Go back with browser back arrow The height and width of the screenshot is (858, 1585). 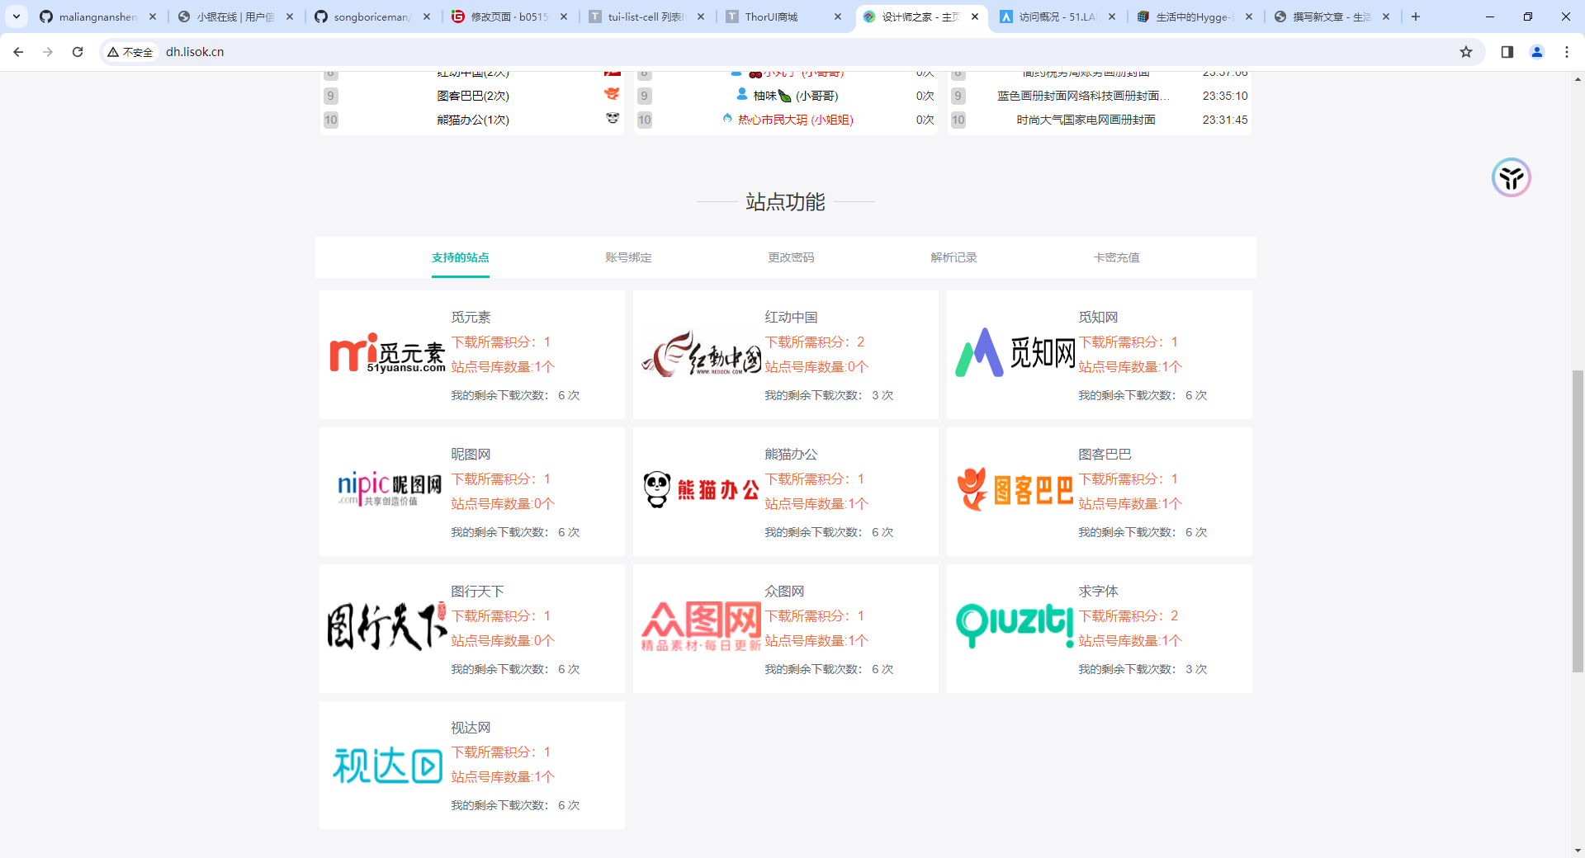[18, 52]
